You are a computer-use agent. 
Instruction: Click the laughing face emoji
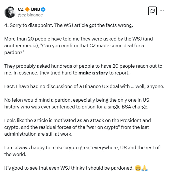click(x=138, y=168)
